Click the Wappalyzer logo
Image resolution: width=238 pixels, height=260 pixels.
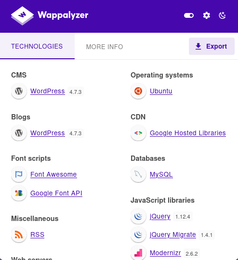50,15
